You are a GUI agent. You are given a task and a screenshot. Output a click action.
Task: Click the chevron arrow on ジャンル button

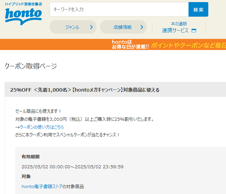click(91, 27)
